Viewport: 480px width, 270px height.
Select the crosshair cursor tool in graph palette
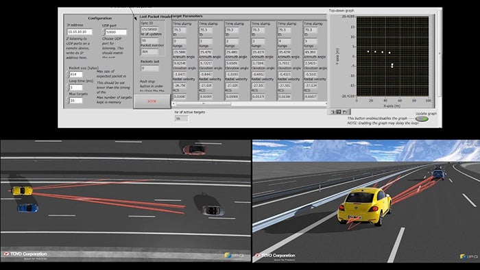click(333, 112)
